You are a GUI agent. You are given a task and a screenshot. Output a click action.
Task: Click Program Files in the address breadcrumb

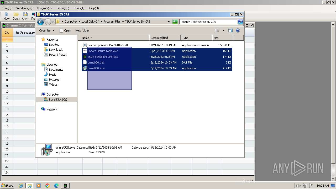pos(112,22)
